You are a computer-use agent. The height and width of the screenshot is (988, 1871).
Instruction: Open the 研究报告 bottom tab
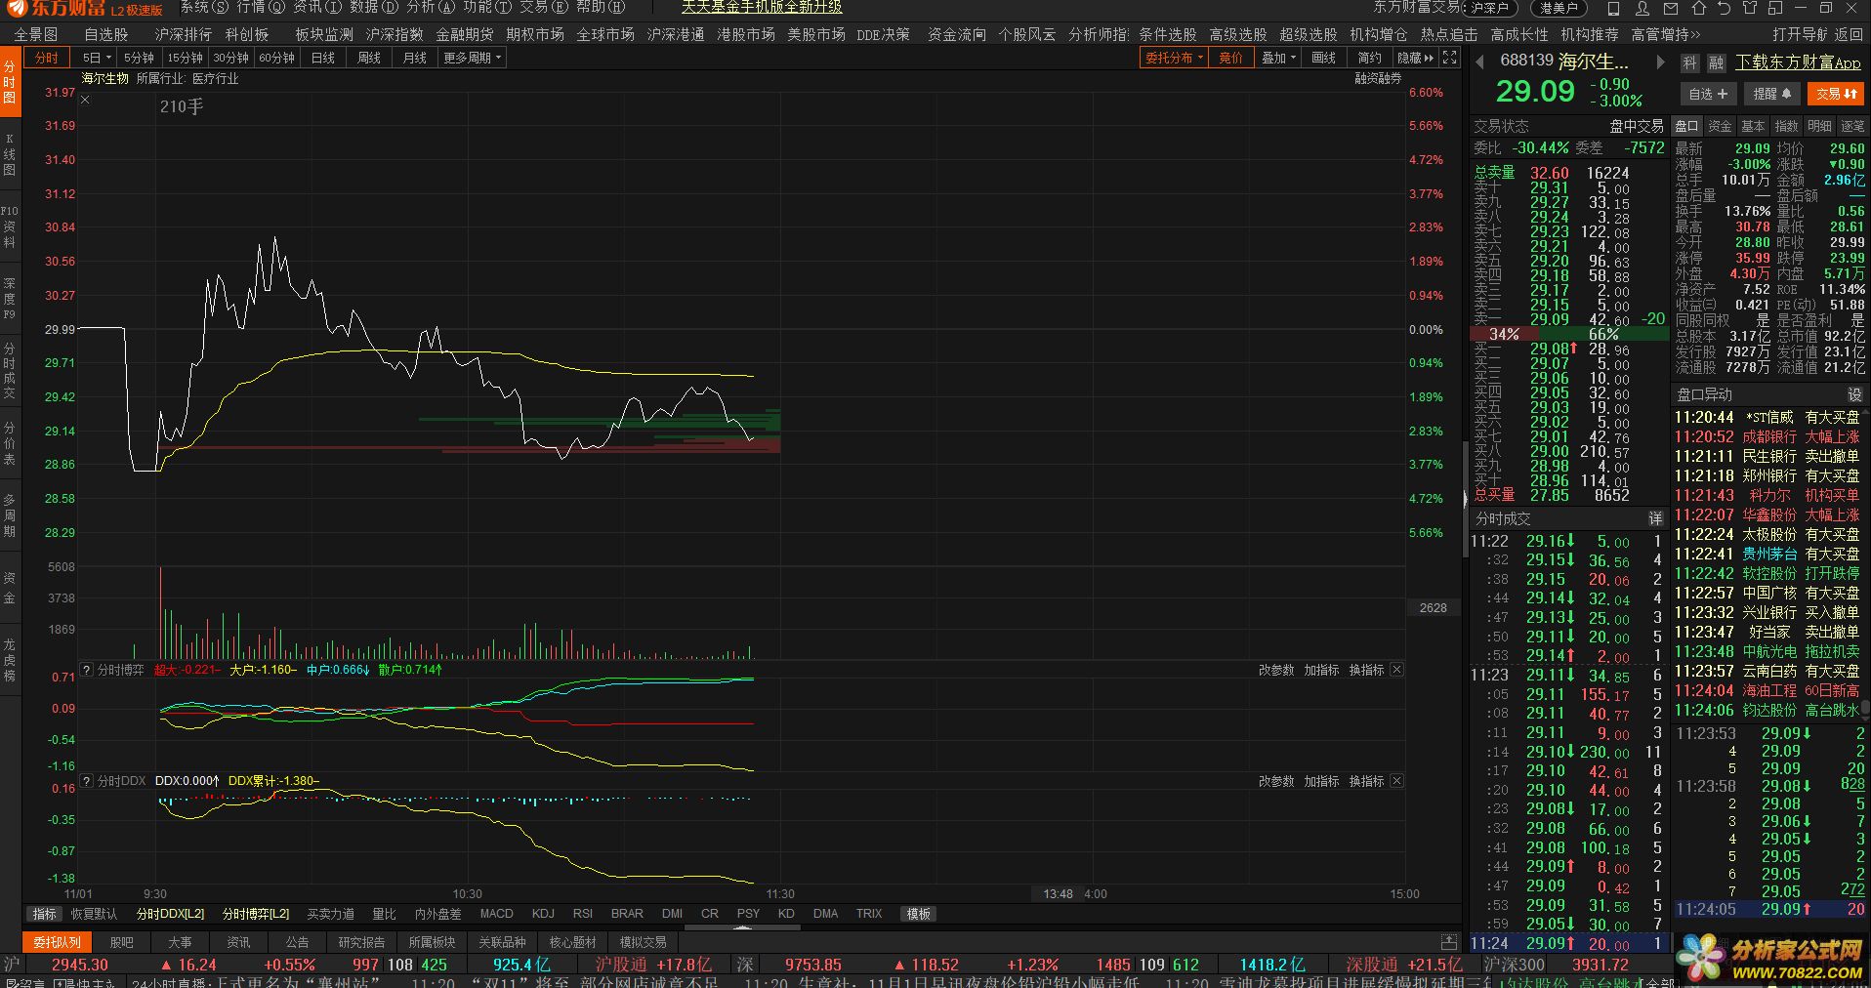(361, 942)
